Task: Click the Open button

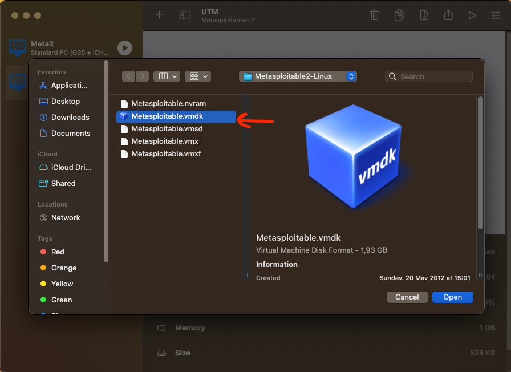Action: (453, 297)
